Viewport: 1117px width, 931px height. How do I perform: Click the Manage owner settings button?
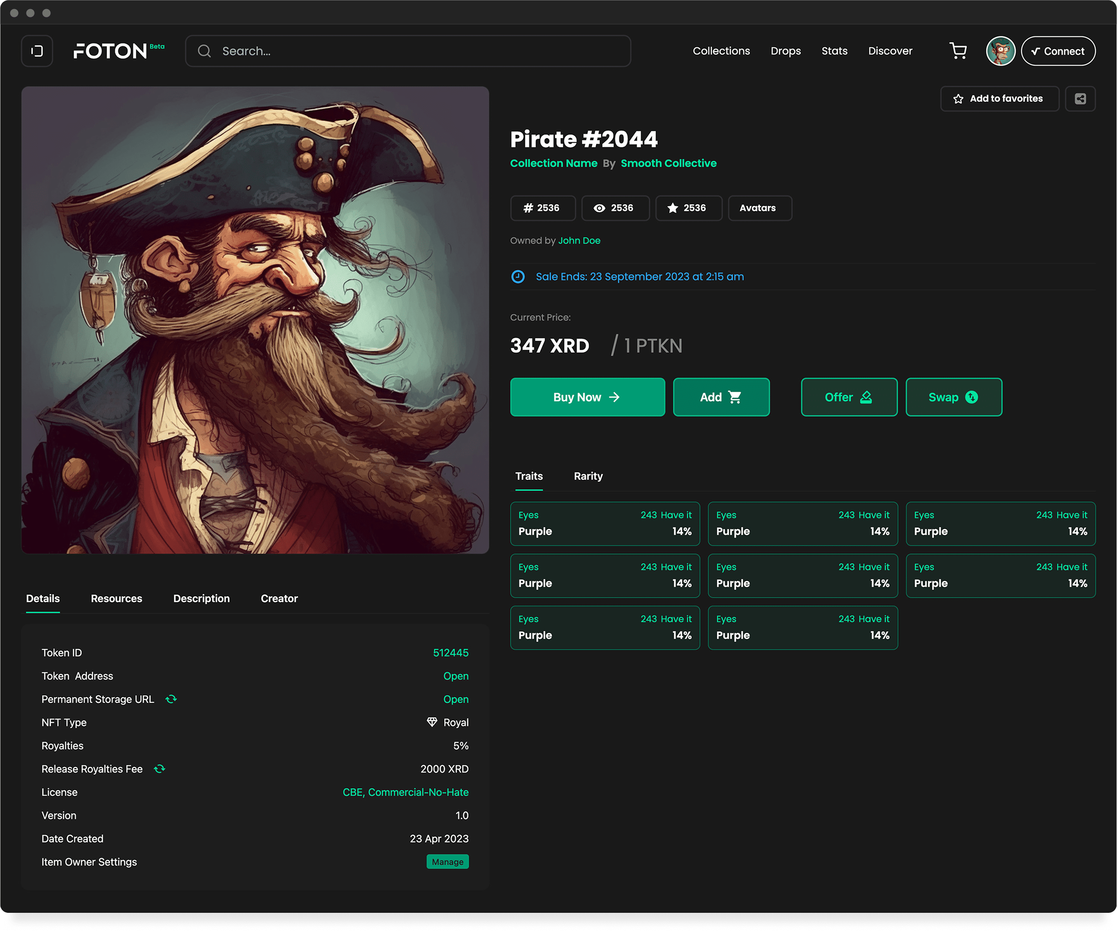447,862
